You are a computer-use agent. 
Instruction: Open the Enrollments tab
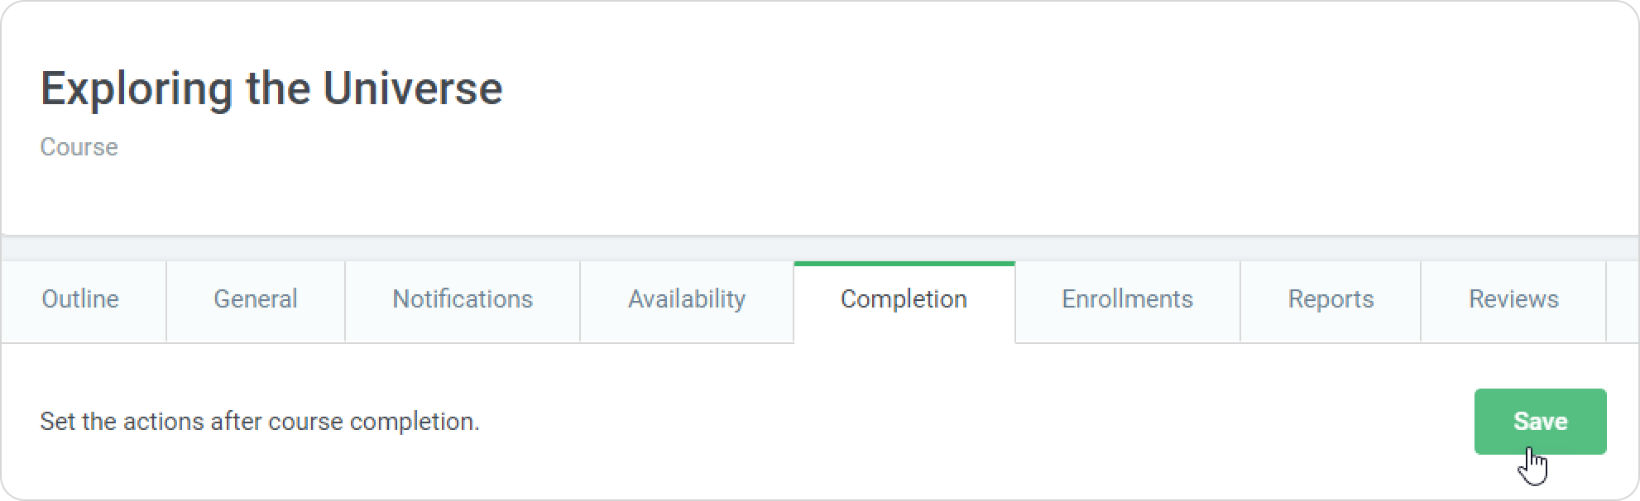pyautogui.click(x=1127, y=299)
